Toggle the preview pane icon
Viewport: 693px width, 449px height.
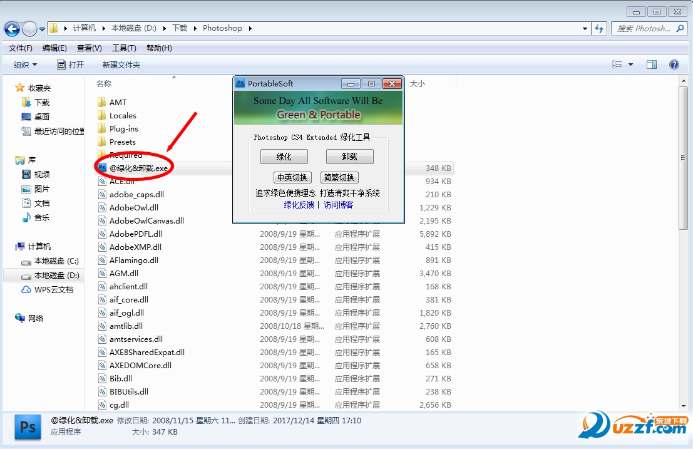[652, 65]
